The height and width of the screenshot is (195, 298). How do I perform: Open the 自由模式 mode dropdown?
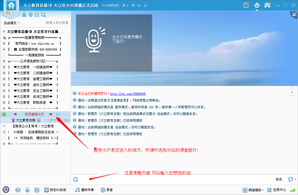[x=12, y=23]
